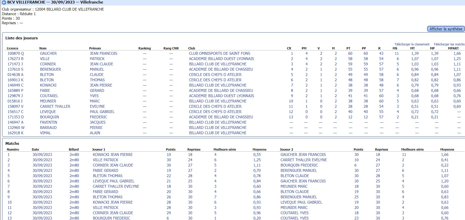The image size is (465, 220).
Task: Select licence 014638 A
Action: [x=15, y=75]
